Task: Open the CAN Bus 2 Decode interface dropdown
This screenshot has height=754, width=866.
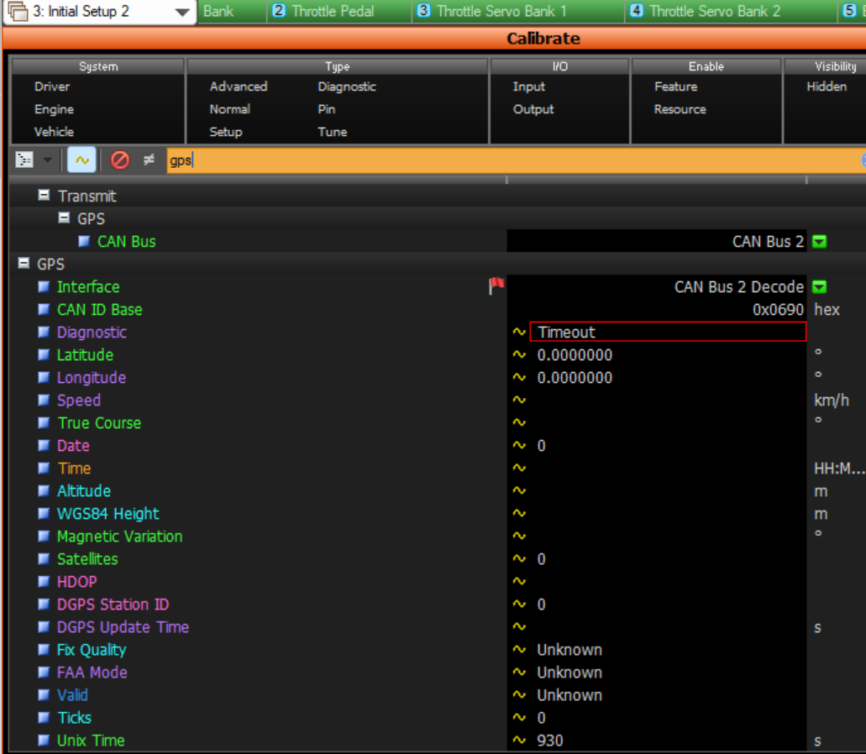Action: pyautogui.click(x=821, y=286)
